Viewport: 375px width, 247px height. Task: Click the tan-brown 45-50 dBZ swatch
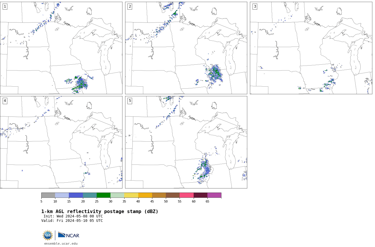[159, 195]
